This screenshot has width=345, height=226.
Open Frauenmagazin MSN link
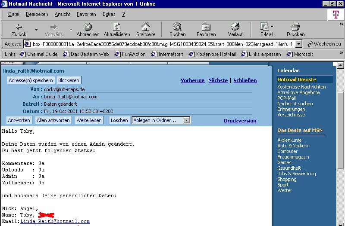point(293,157)
